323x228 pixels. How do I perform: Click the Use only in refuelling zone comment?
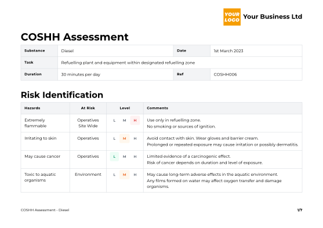click(173, 120)
